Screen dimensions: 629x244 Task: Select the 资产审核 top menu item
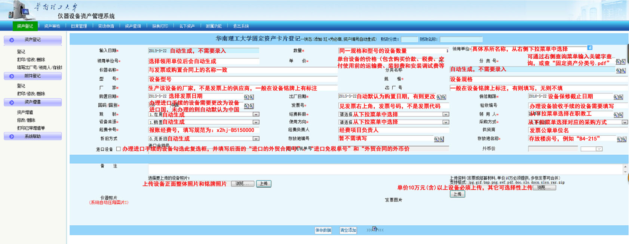click(x=52, y=26)
